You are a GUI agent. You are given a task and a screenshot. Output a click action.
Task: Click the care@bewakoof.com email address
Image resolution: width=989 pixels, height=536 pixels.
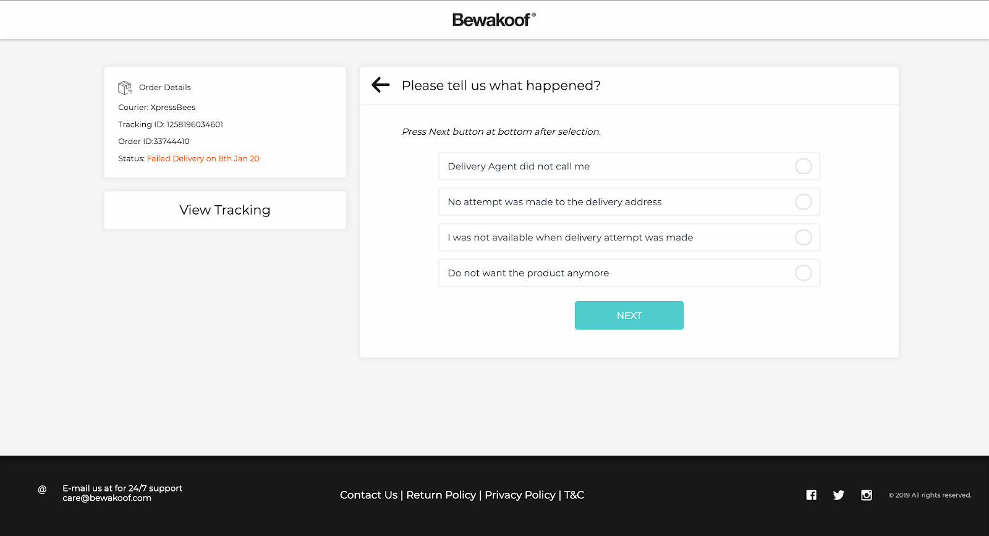pyautogui.click(x=107, y=498)
